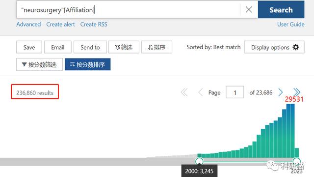
Task: Click the right year slider handle at 2023
Action: (296, 161)
